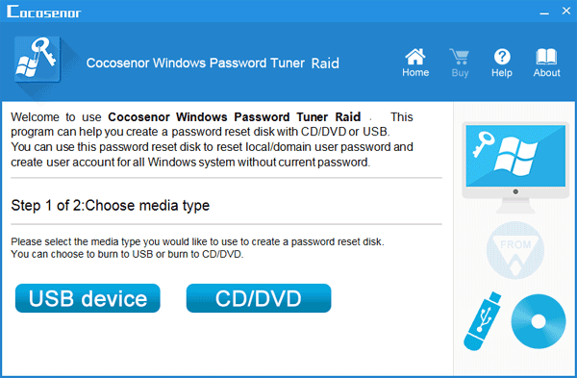Choose the CD/DVD button
The image size is (577, 378).
point(259,298)
